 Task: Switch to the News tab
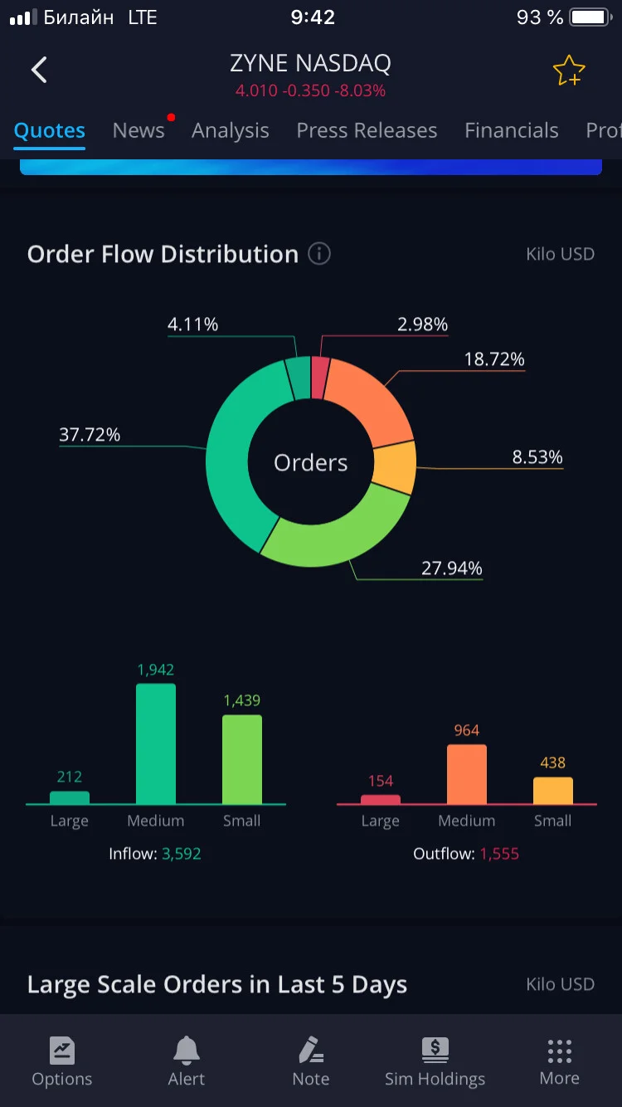pyautogui.click(x=138, y=130)
